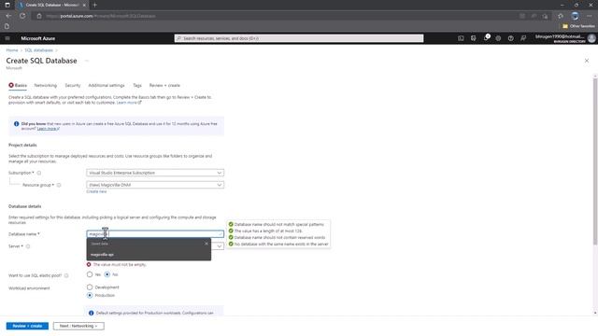Go to Home breadcrumb
598x336 pixels.
pos(12,50)
